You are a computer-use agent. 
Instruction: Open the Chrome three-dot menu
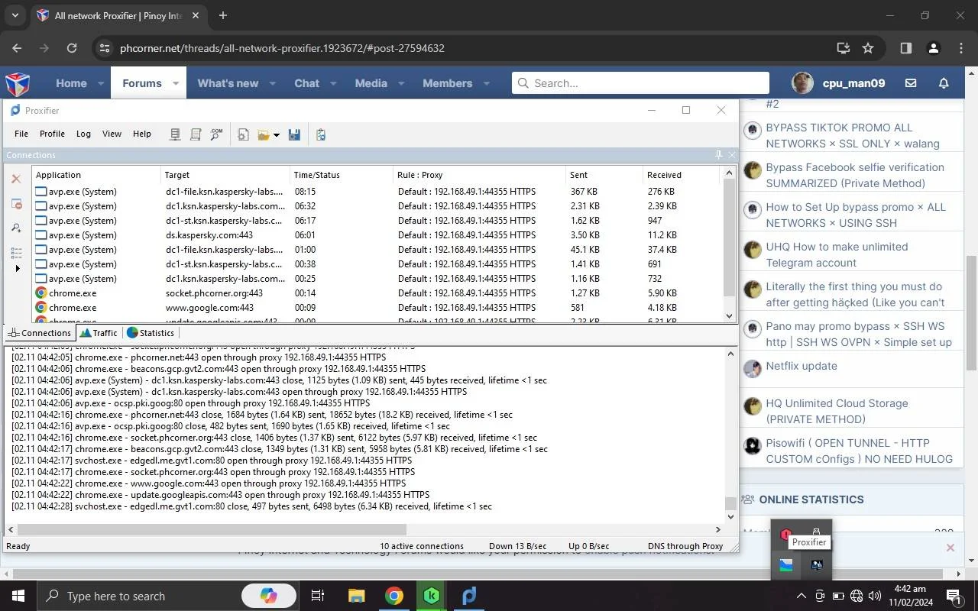961,48
